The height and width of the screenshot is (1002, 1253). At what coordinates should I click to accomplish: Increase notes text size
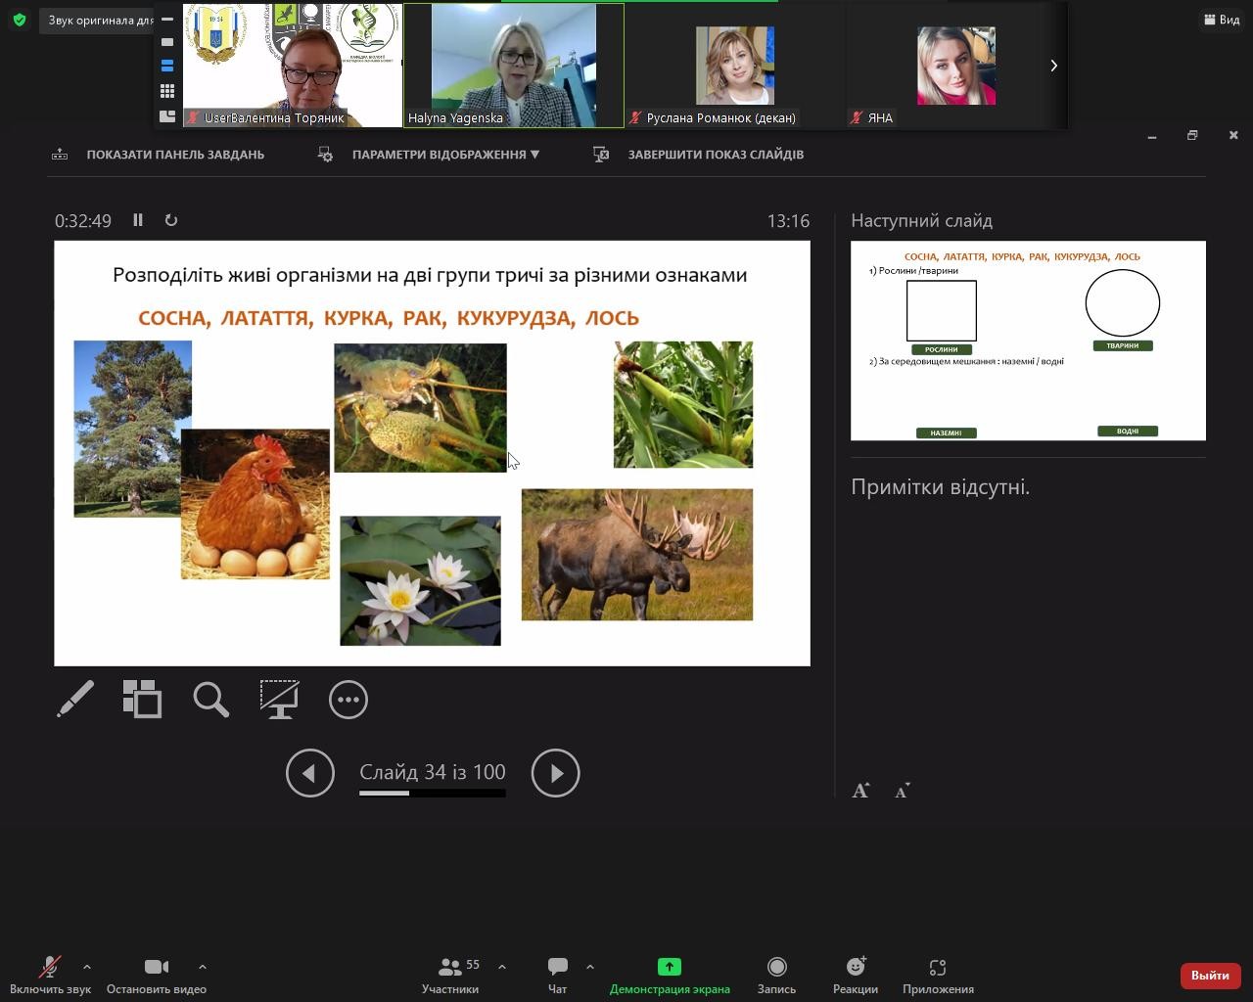860,791
